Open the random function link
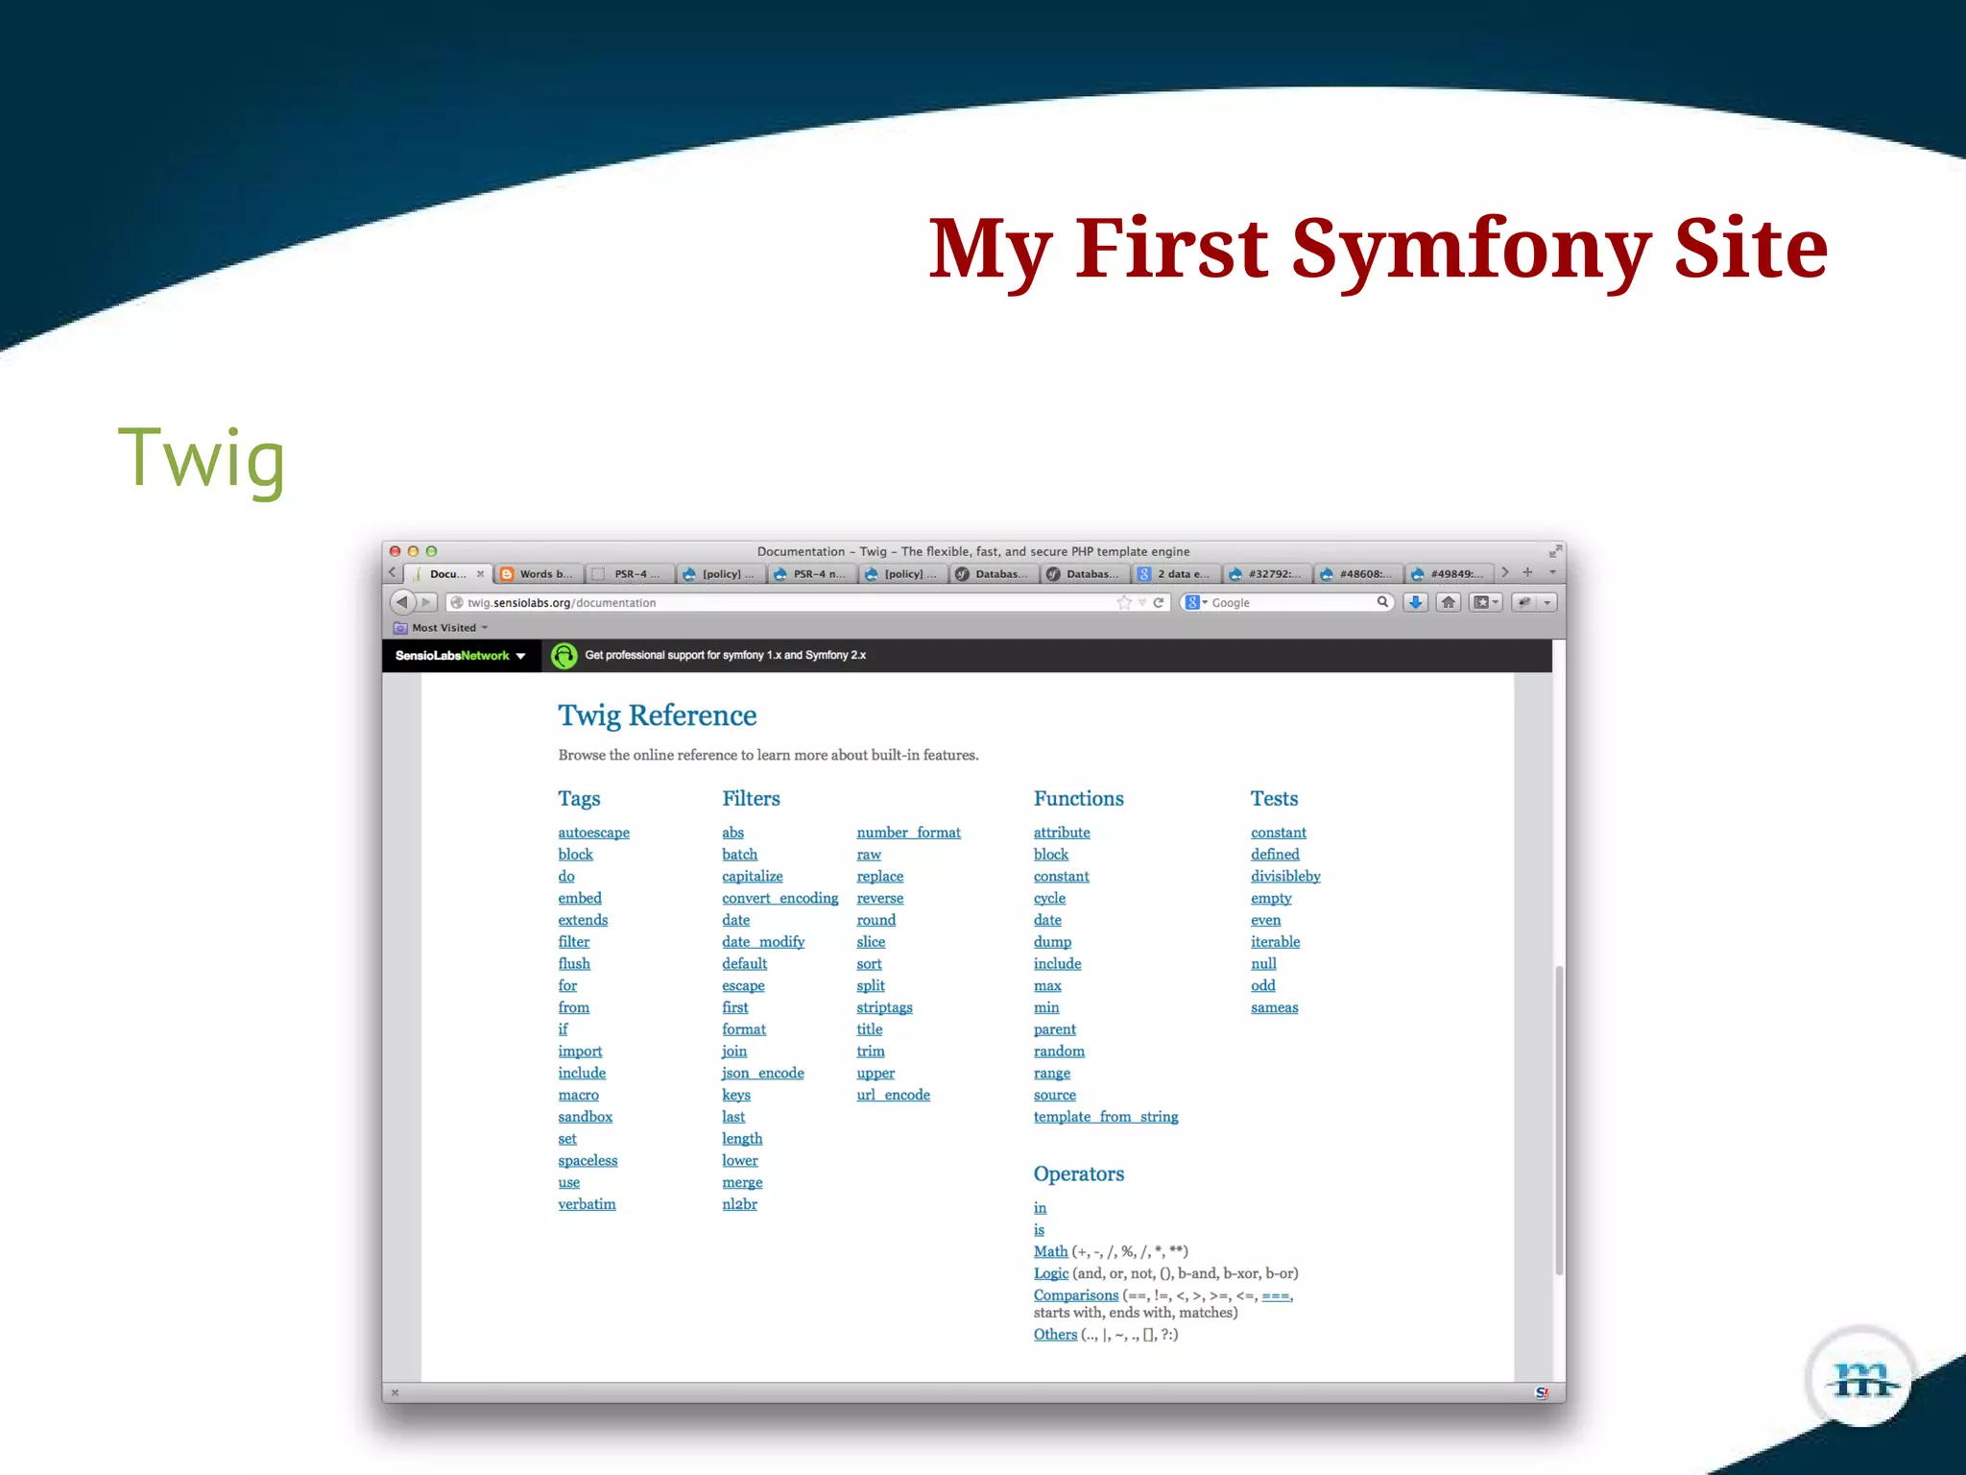Image resolution: width=1966 pixels, height=1475 pixels. point(1059,1052)
